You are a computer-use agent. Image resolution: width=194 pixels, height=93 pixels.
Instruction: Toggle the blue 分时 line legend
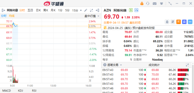(4, 16)
